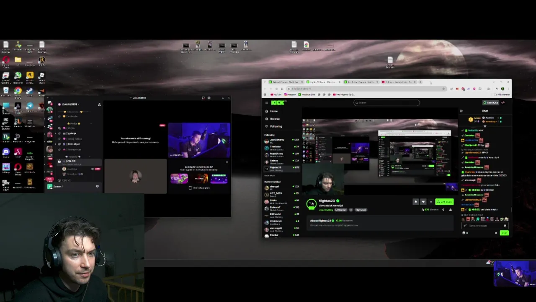The height and width of the screenshot is (302, 536).
Task: Click the Send a message chat input
Action: (x=484, y=226)
